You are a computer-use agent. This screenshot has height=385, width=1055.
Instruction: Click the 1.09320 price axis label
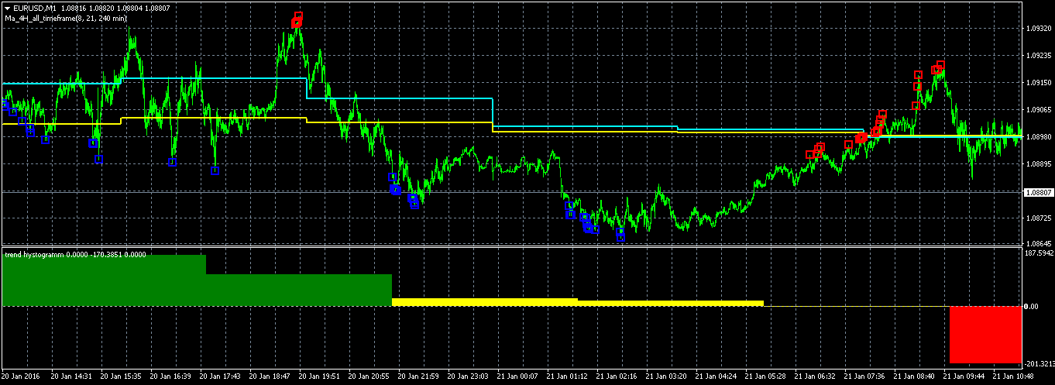[1038, 28]
